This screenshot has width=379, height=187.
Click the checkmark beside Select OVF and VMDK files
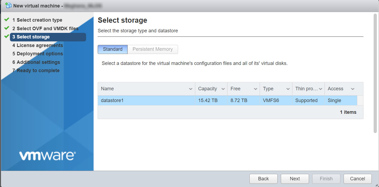[x=7, y=28]
